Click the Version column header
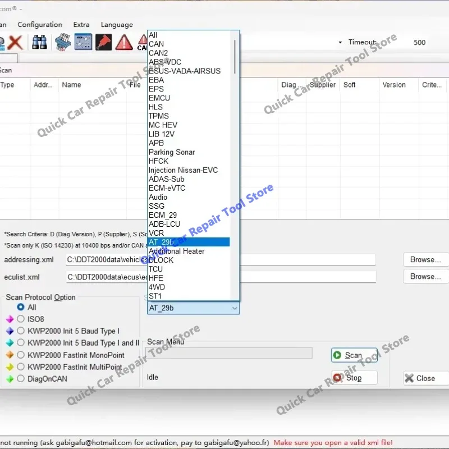The image size is (449, 449). click(x=399, y=85)
